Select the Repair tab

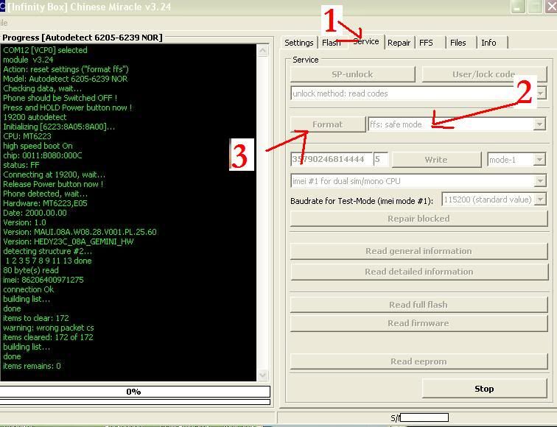(399, 43)
